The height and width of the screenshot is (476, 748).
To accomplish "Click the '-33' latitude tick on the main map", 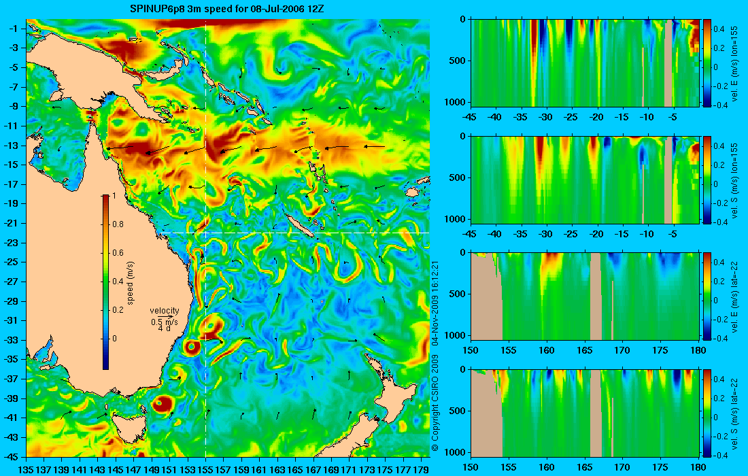I will point(10,340).
